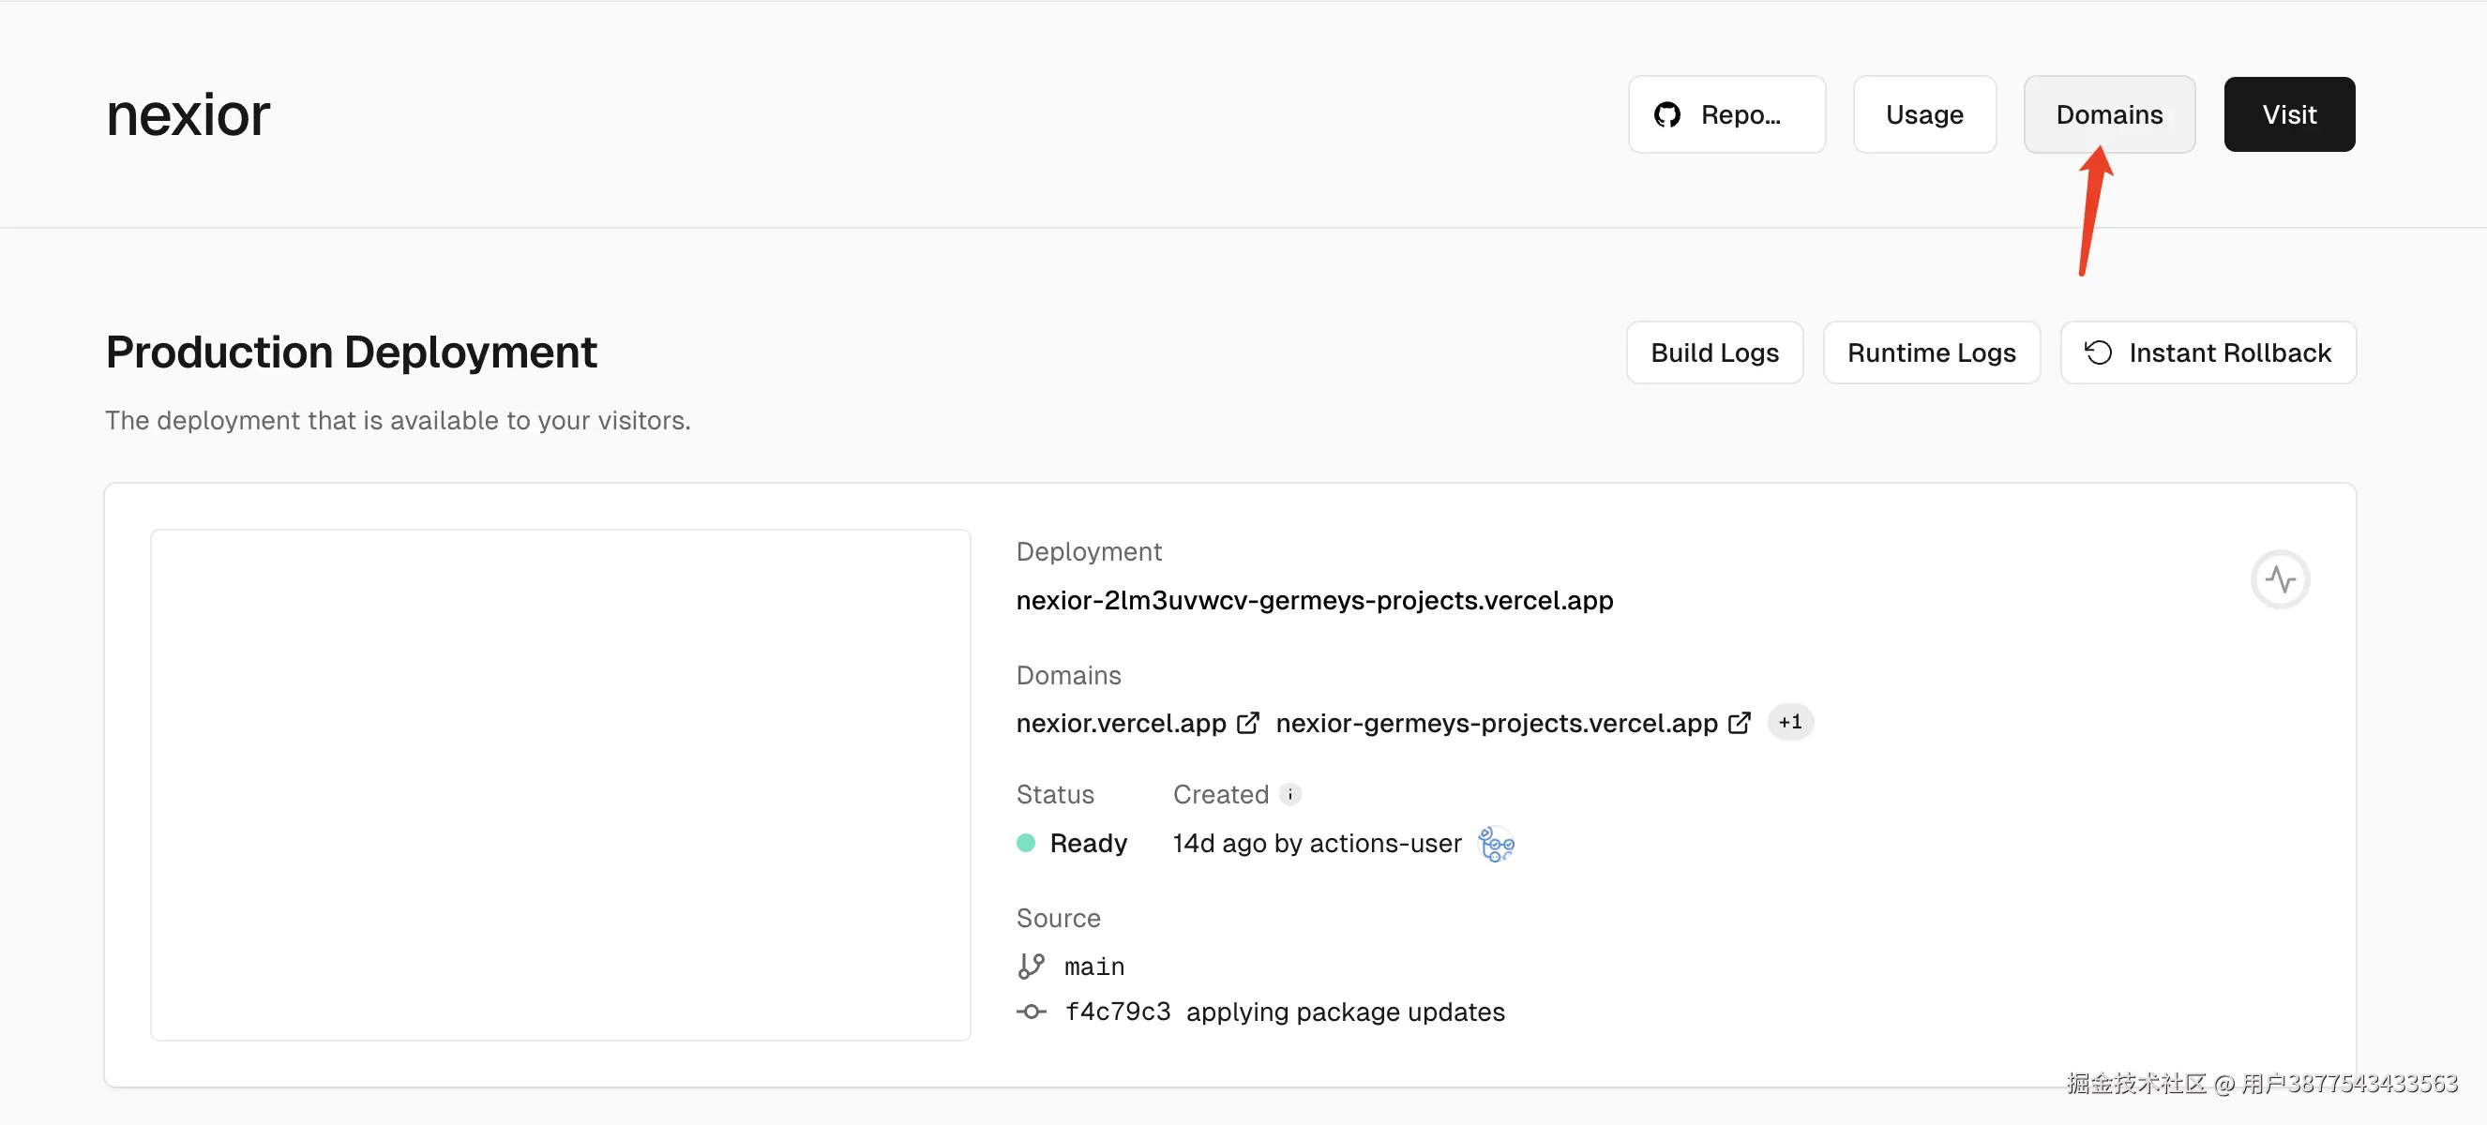Open the nexior.vercel.app domain link
The width and height of the screenshot is (2487, 1125).
point(1120,723)
